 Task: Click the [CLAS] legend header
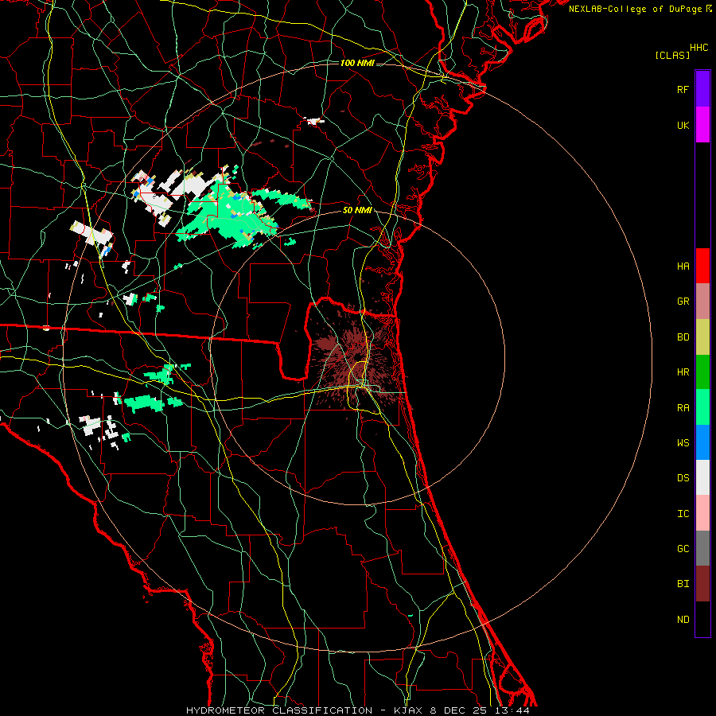coord(672,55)
